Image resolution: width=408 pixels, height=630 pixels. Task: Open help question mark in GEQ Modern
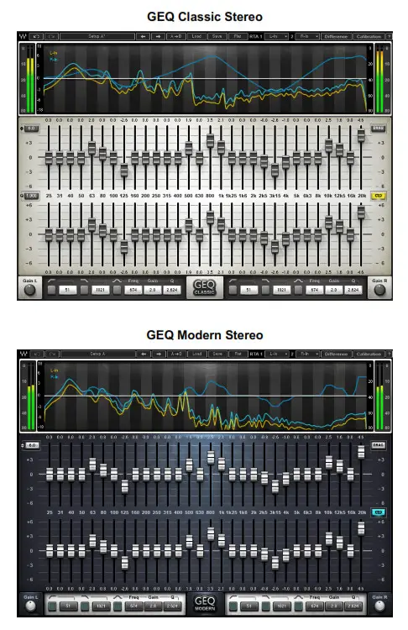389,354
